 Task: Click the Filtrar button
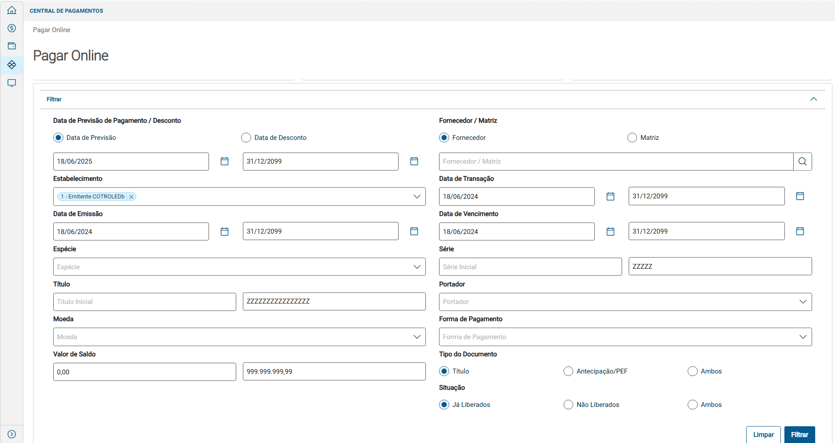coord(799,435)
